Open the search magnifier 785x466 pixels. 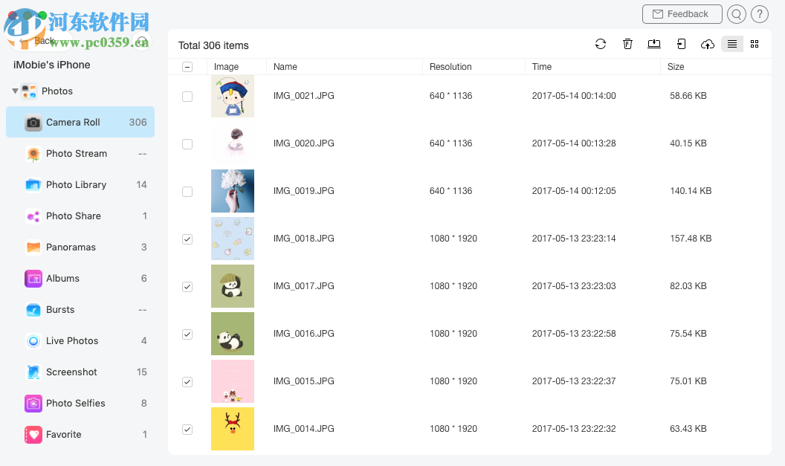pos(736,14)
